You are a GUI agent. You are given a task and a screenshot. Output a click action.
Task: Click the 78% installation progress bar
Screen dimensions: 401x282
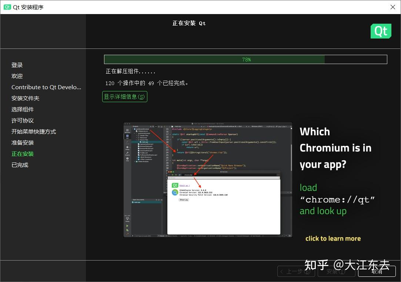[245, 59]
